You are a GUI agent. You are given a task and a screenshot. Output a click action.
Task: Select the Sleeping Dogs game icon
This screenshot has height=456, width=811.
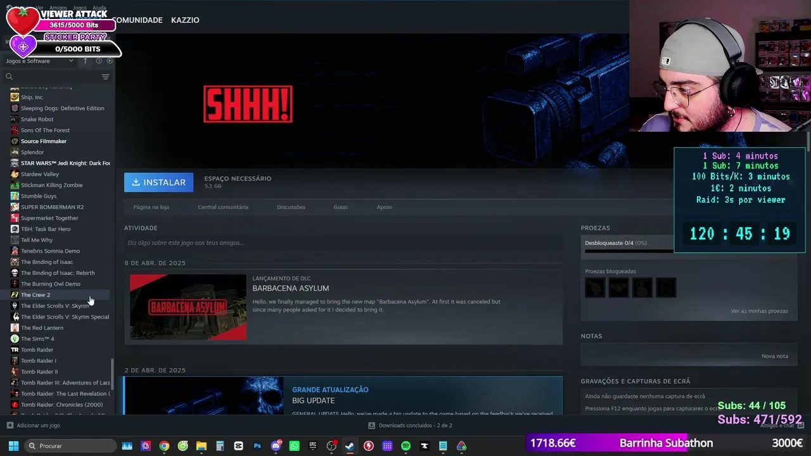point(15,108)
